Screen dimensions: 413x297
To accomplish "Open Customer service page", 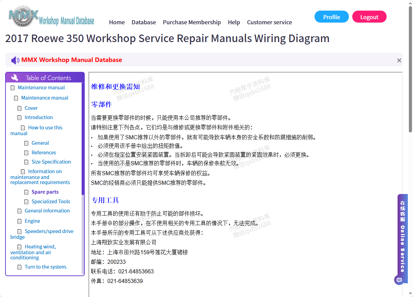I will point(270,22).
